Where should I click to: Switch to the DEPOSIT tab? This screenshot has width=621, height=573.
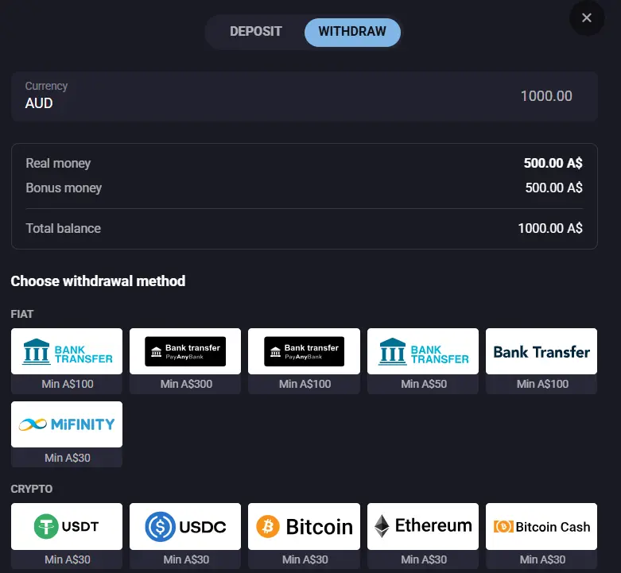tap(256, 31)
